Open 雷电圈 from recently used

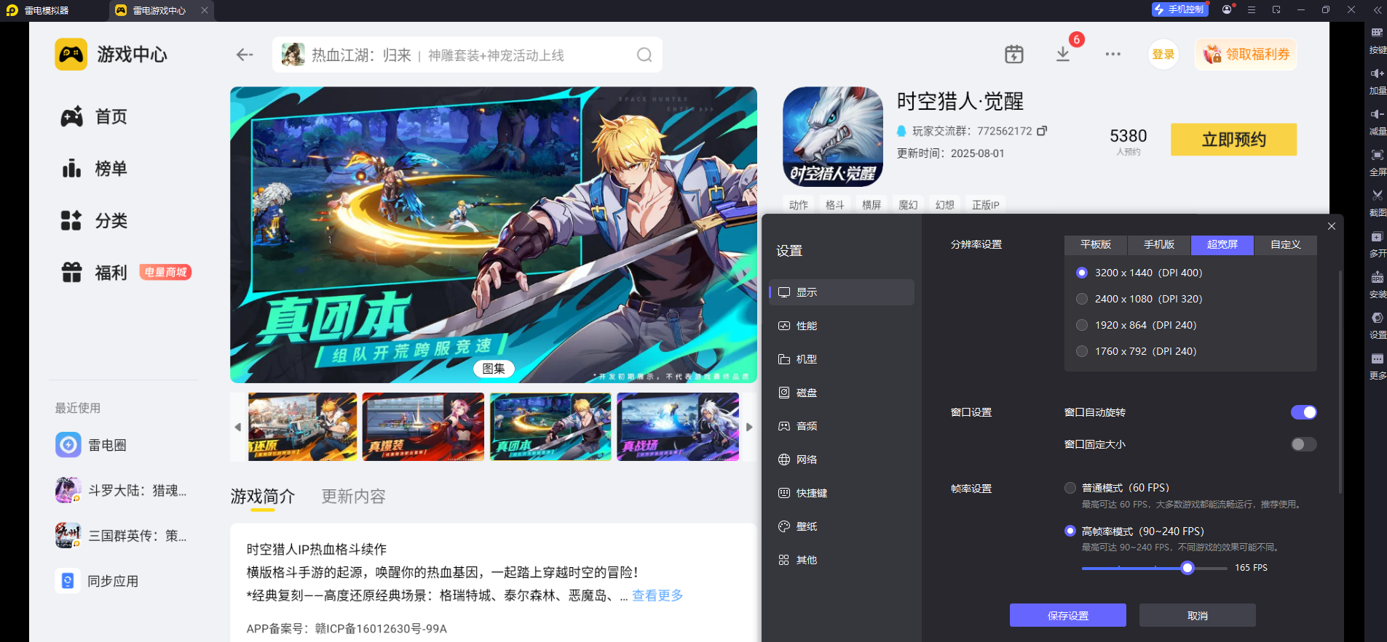[x=91, y=445]
